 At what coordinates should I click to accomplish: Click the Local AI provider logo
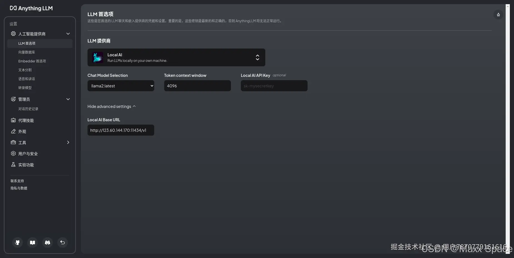pyautogui.click(x=98, y=57)
